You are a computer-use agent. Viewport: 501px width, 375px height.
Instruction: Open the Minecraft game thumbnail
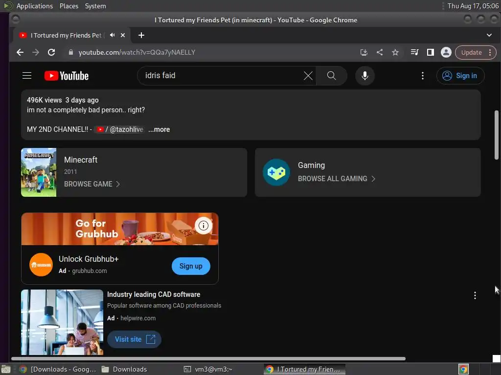point(39,172)
